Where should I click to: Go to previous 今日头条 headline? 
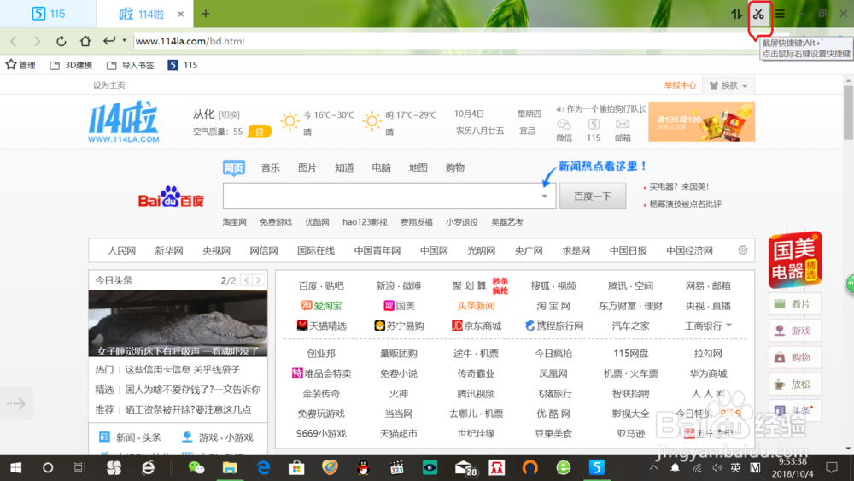247,280
